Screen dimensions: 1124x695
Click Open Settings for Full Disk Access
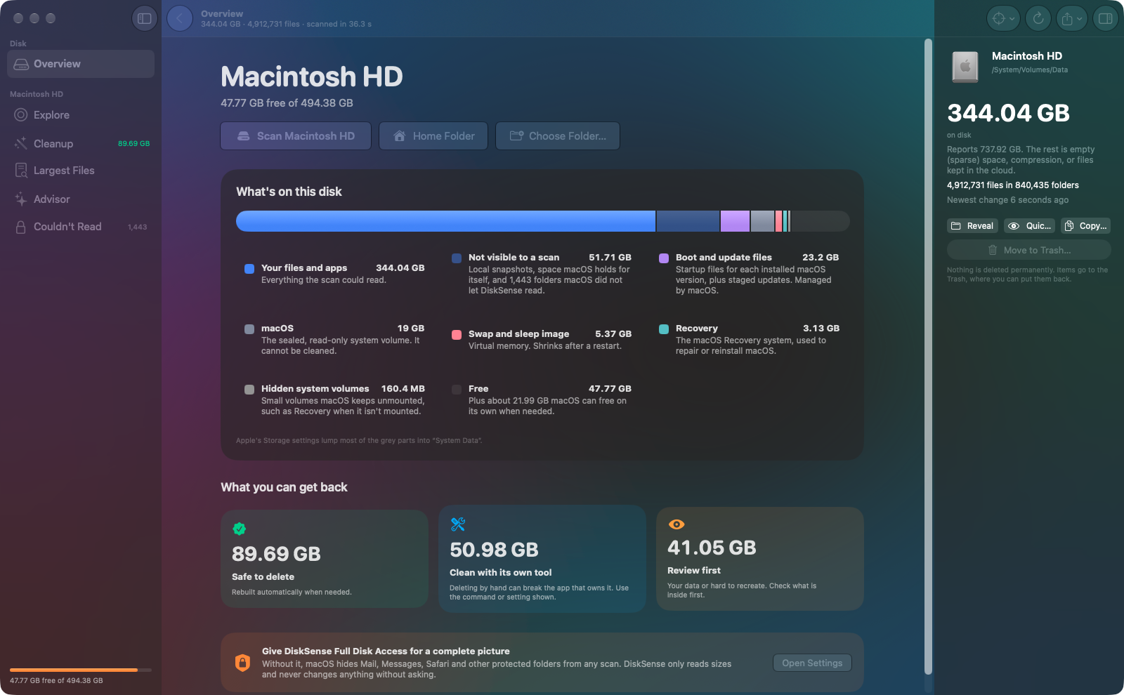click(812, 663)
